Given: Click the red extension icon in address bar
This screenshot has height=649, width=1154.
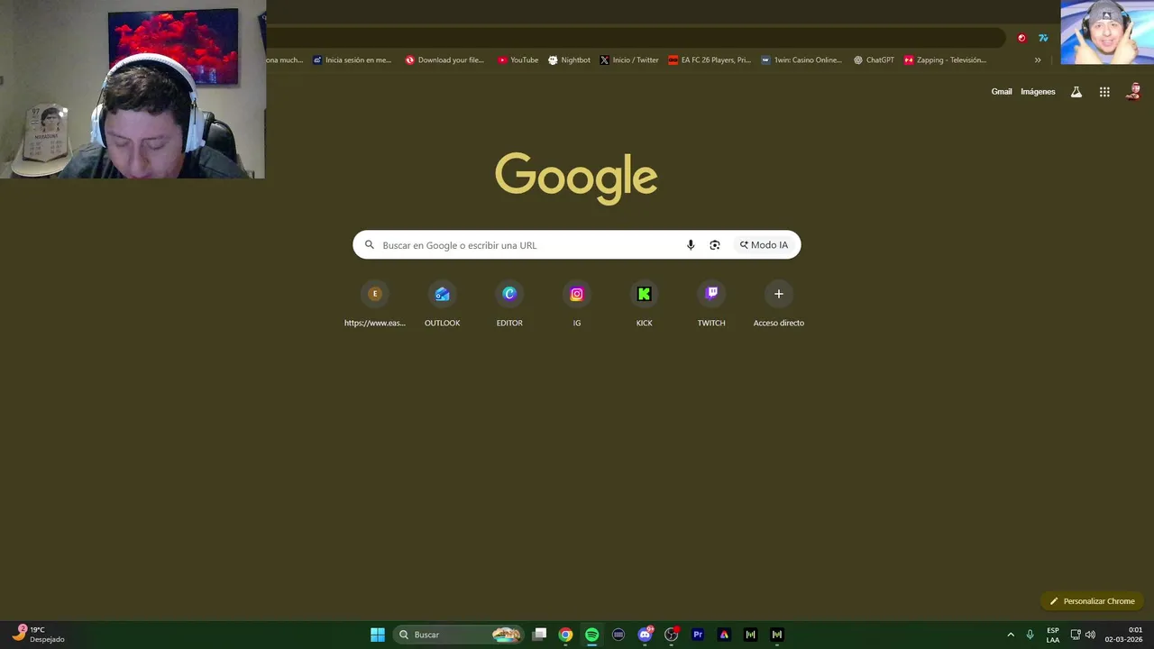Looking at the screenshot, I should 1021,38.
